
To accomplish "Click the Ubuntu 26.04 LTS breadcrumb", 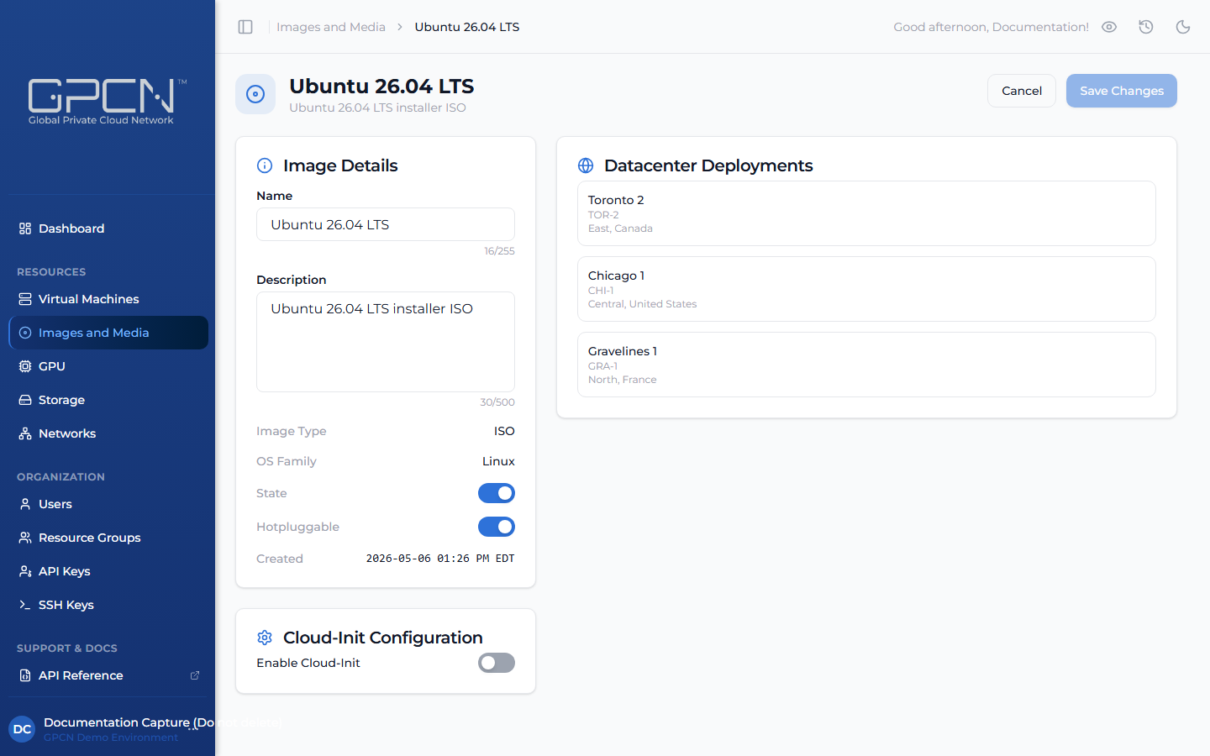I will tap(467, 27).
